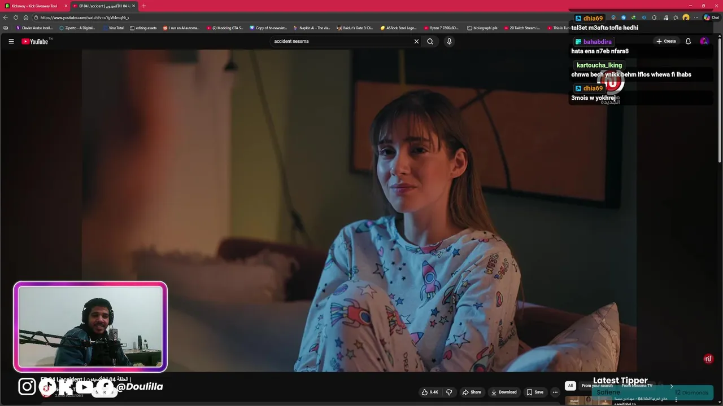
Task: Close the EP 04 L'accident tab
Action: coord(133,6)
